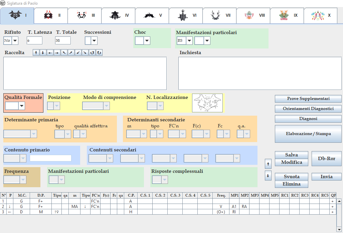
Task: Click into the Raccolta text area
Action: click(85, 73)
